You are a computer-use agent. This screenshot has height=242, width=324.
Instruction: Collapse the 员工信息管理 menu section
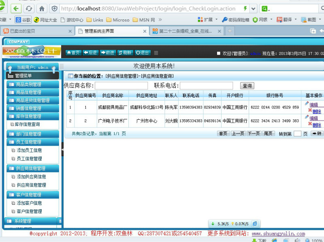coord(33,142)
